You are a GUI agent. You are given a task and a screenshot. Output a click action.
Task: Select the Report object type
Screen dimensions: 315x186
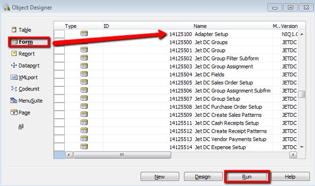point(23,54)
